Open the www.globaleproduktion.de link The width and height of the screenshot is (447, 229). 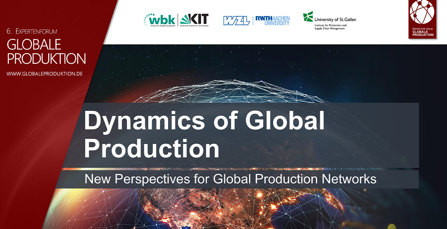(x=44, y=74)
